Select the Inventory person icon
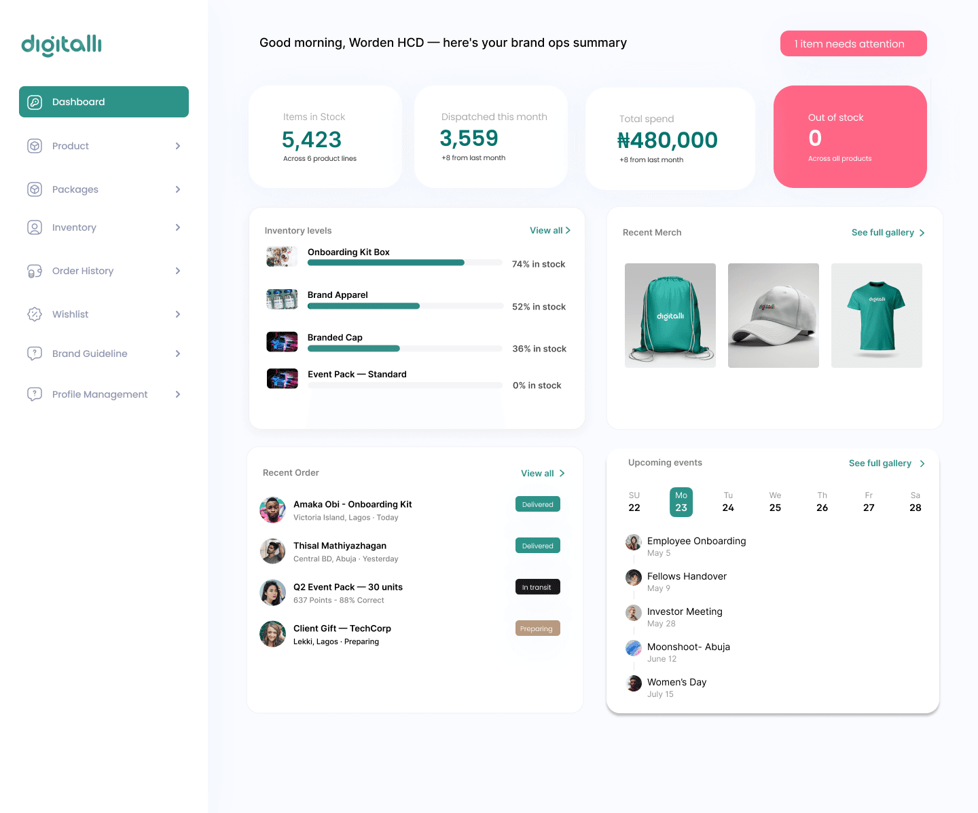978x813 pixels. tap(35, 227)
